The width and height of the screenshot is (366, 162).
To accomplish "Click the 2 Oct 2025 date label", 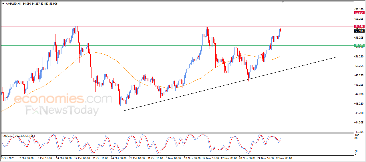I will tap(8, 158).
